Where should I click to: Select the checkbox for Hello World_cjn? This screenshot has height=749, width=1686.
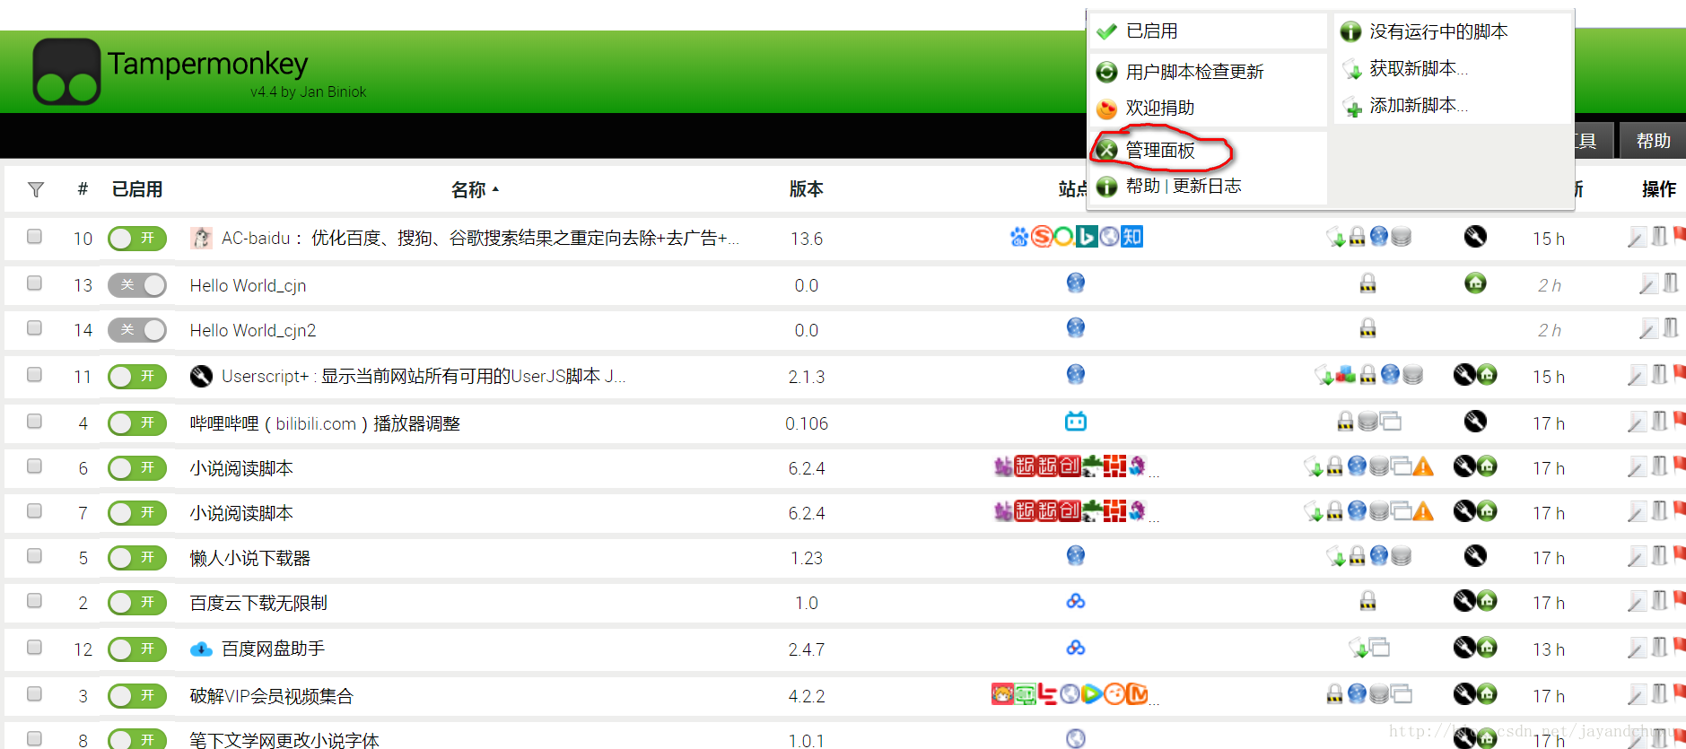[34, 283]
